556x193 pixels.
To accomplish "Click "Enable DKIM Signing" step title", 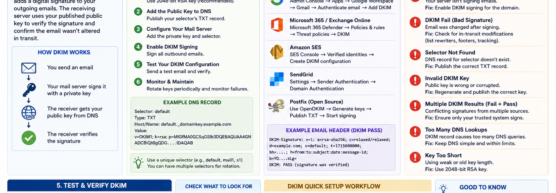I will point(172,47).
